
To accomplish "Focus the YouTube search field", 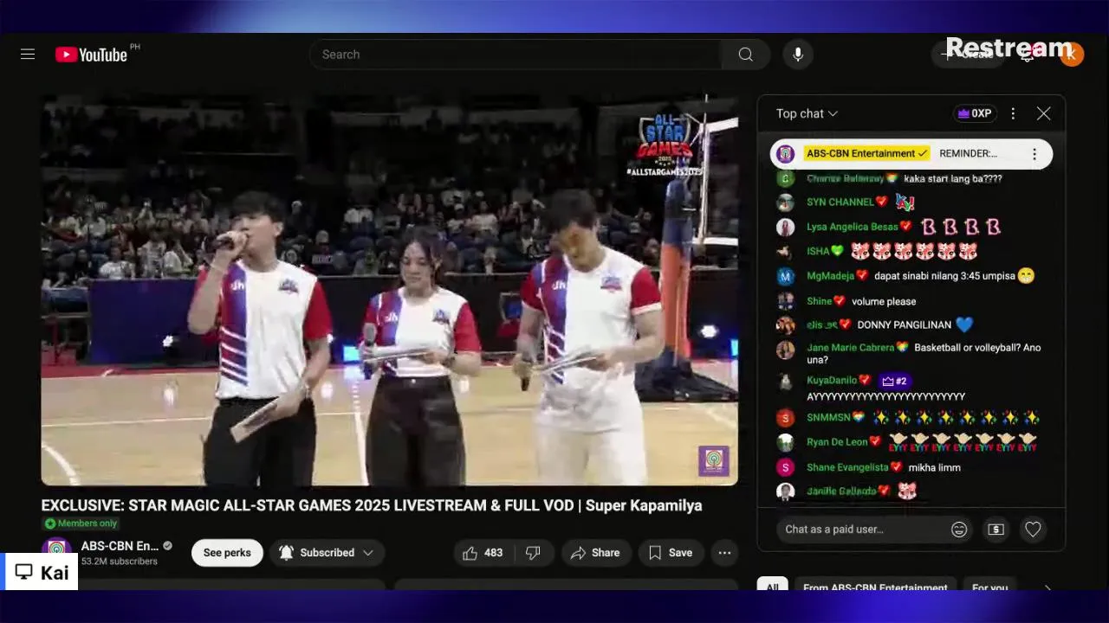I will pos(516,55).
